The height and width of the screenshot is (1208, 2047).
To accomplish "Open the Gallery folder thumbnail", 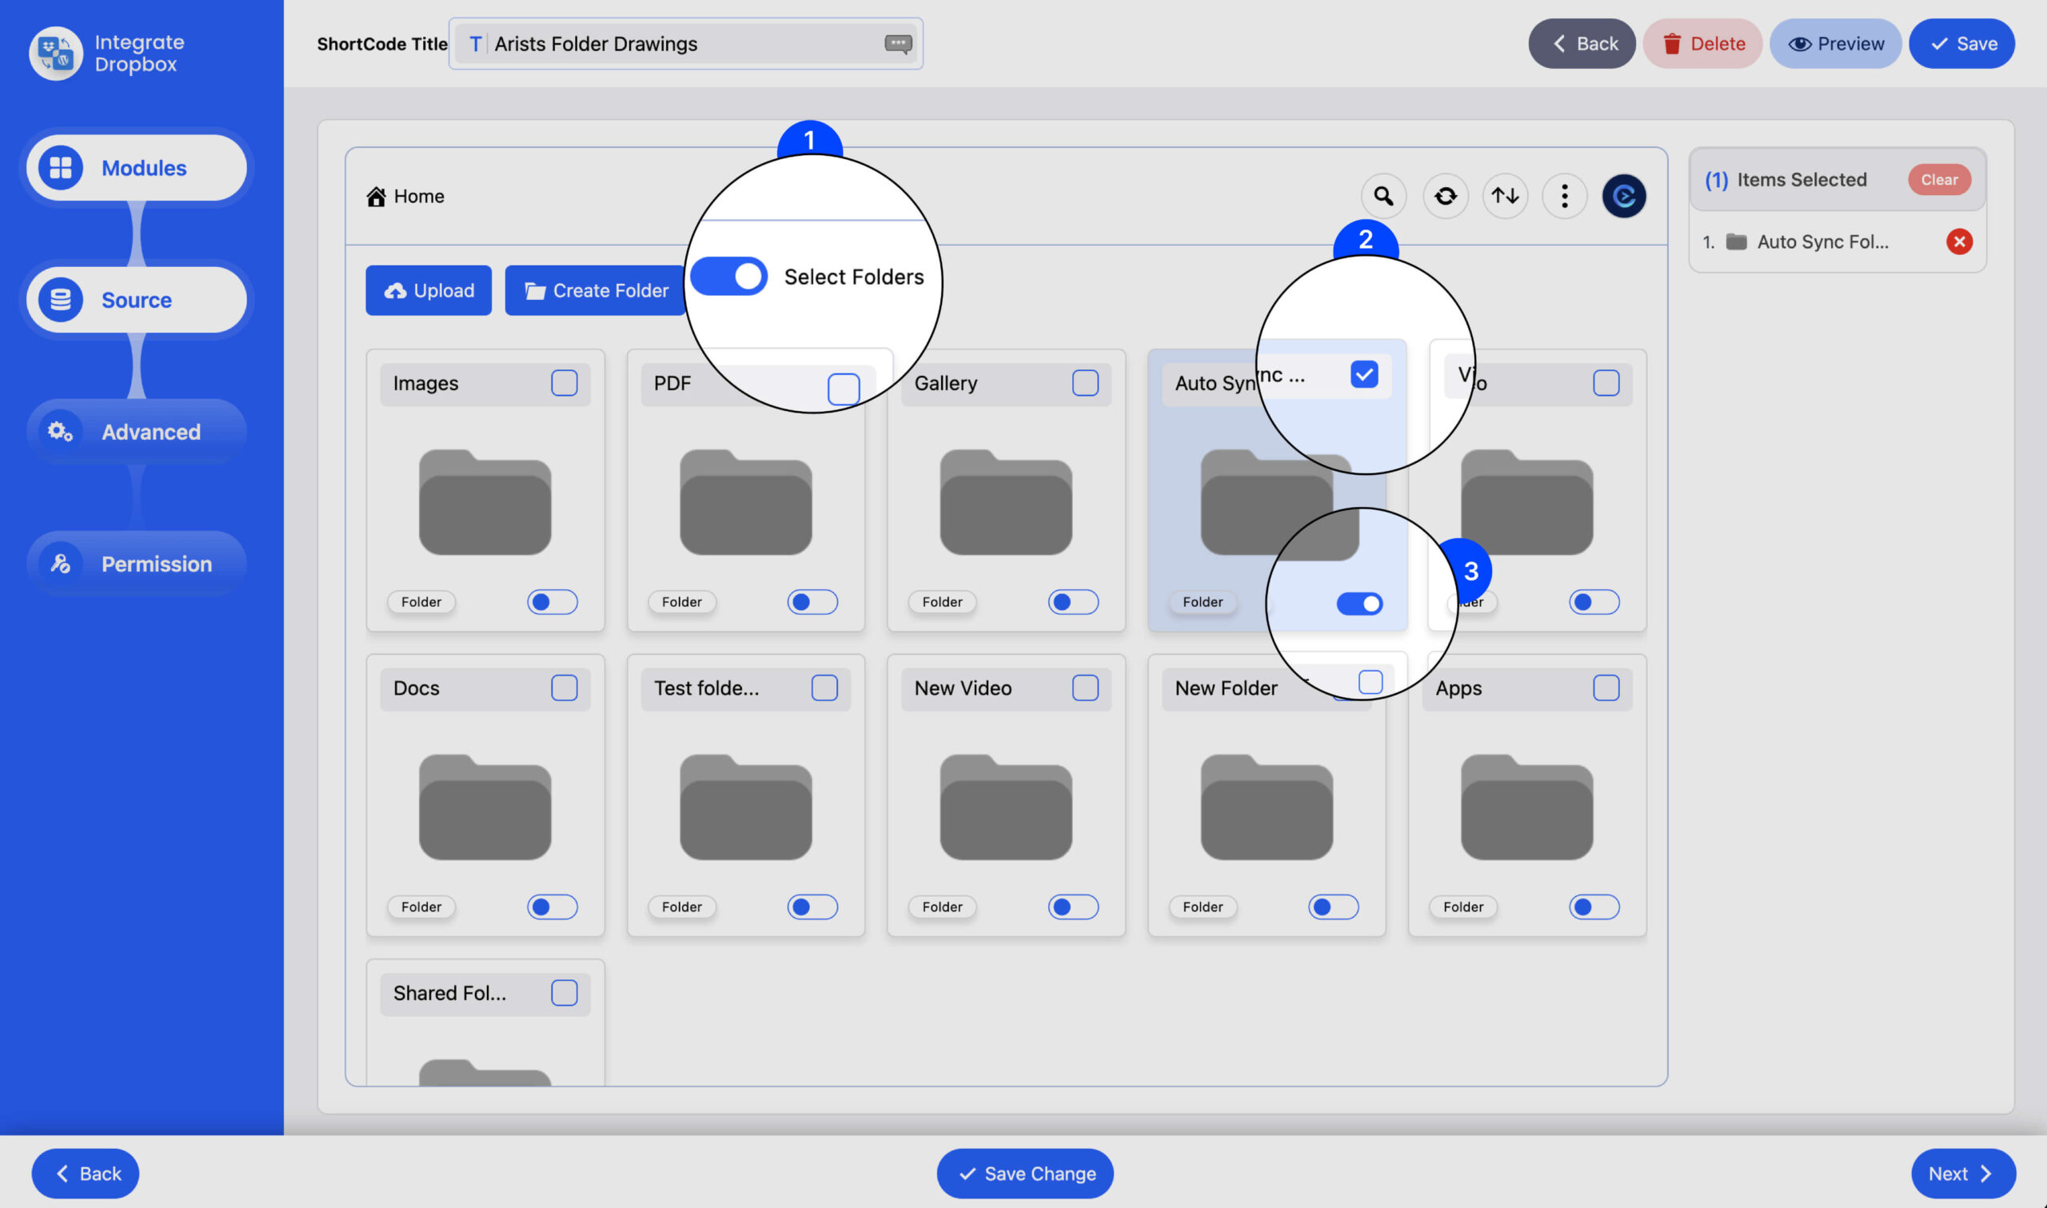I will (1006, 502).
